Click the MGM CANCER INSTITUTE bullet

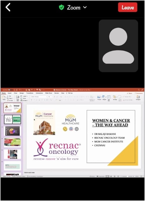click(x=108, y=142)
